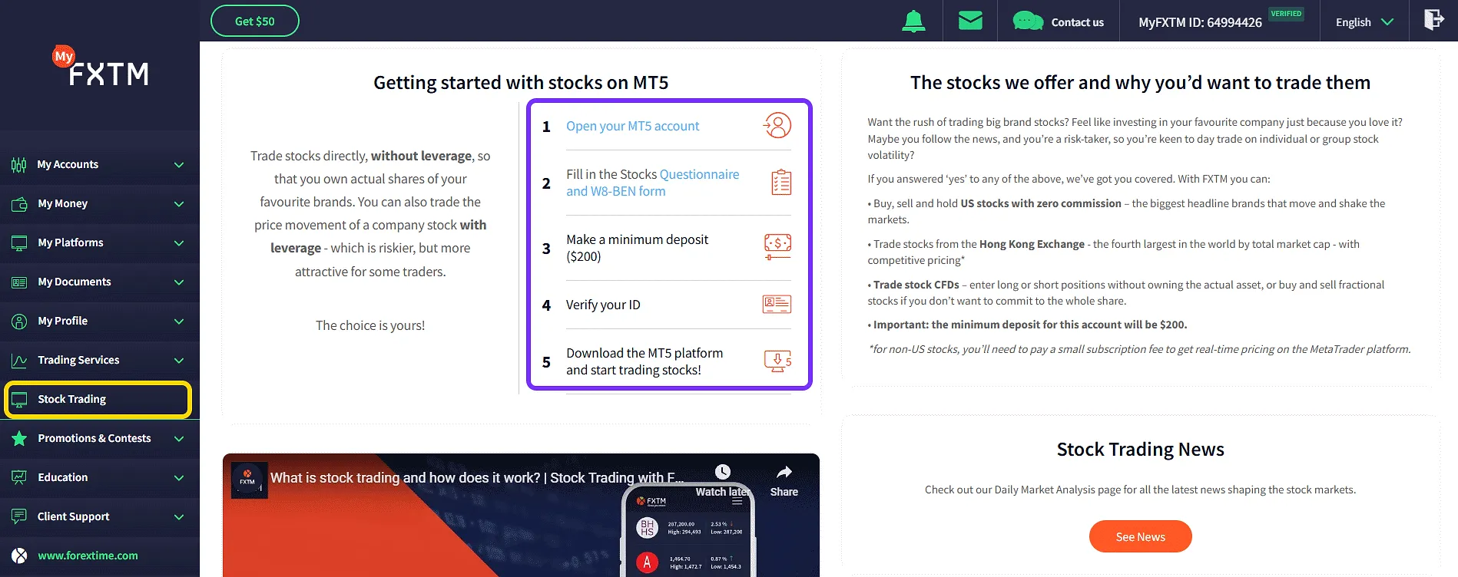Click the Download MT5 platform monitor icon

click(777, 361)
